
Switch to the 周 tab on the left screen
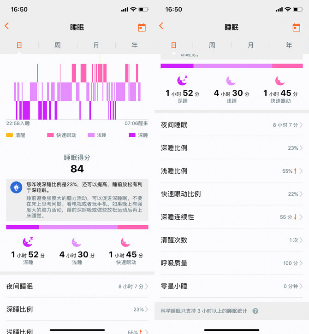coord(58,45)
